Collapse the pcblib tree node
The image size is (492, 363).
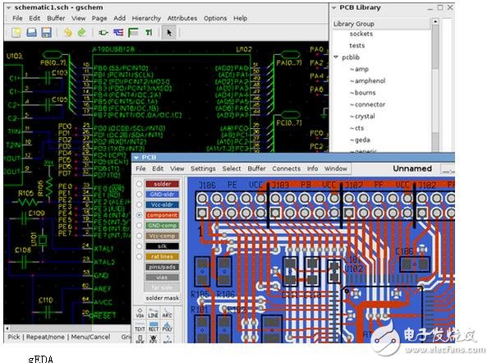[336, 57]
